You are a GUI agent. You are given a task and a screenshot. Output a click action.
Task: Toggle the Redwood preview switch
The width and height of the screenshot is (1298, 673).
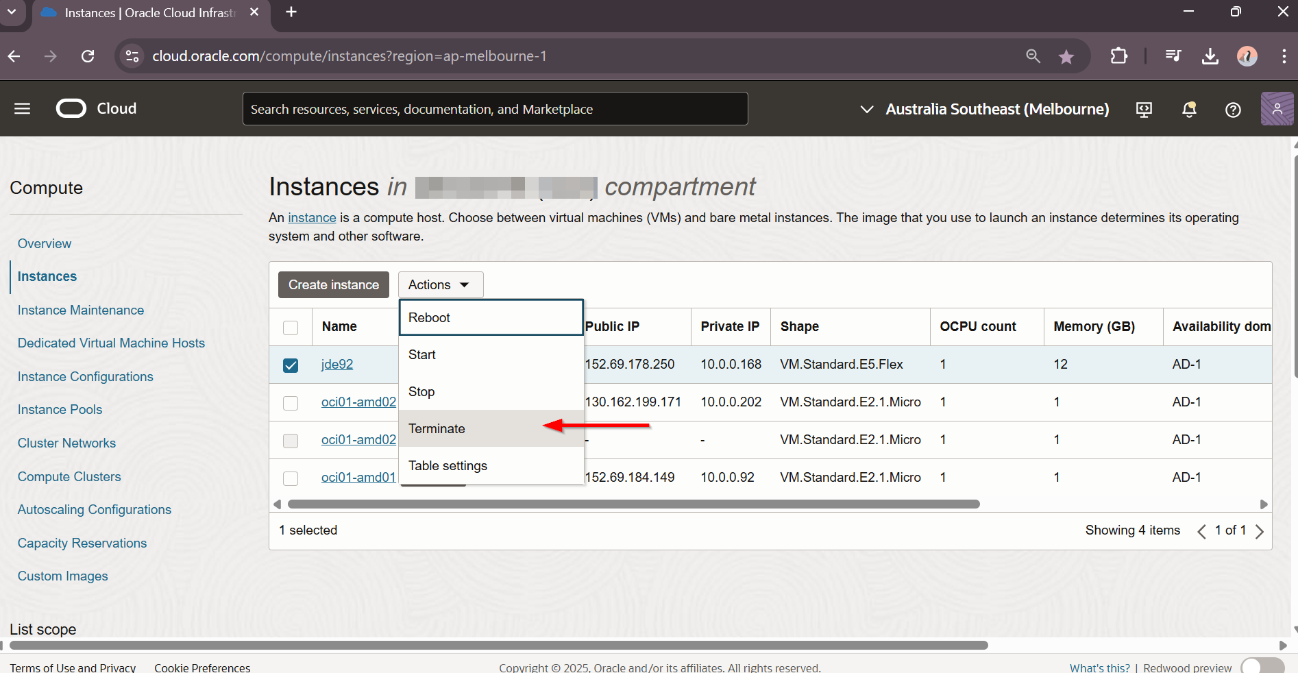[1262, 666]
